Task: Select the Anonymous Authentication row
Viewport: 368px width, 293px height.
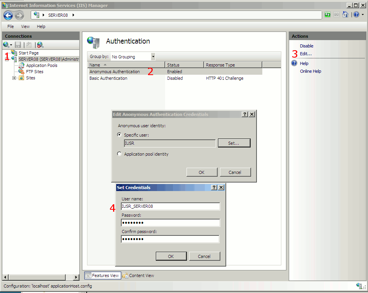Action: 175,72
